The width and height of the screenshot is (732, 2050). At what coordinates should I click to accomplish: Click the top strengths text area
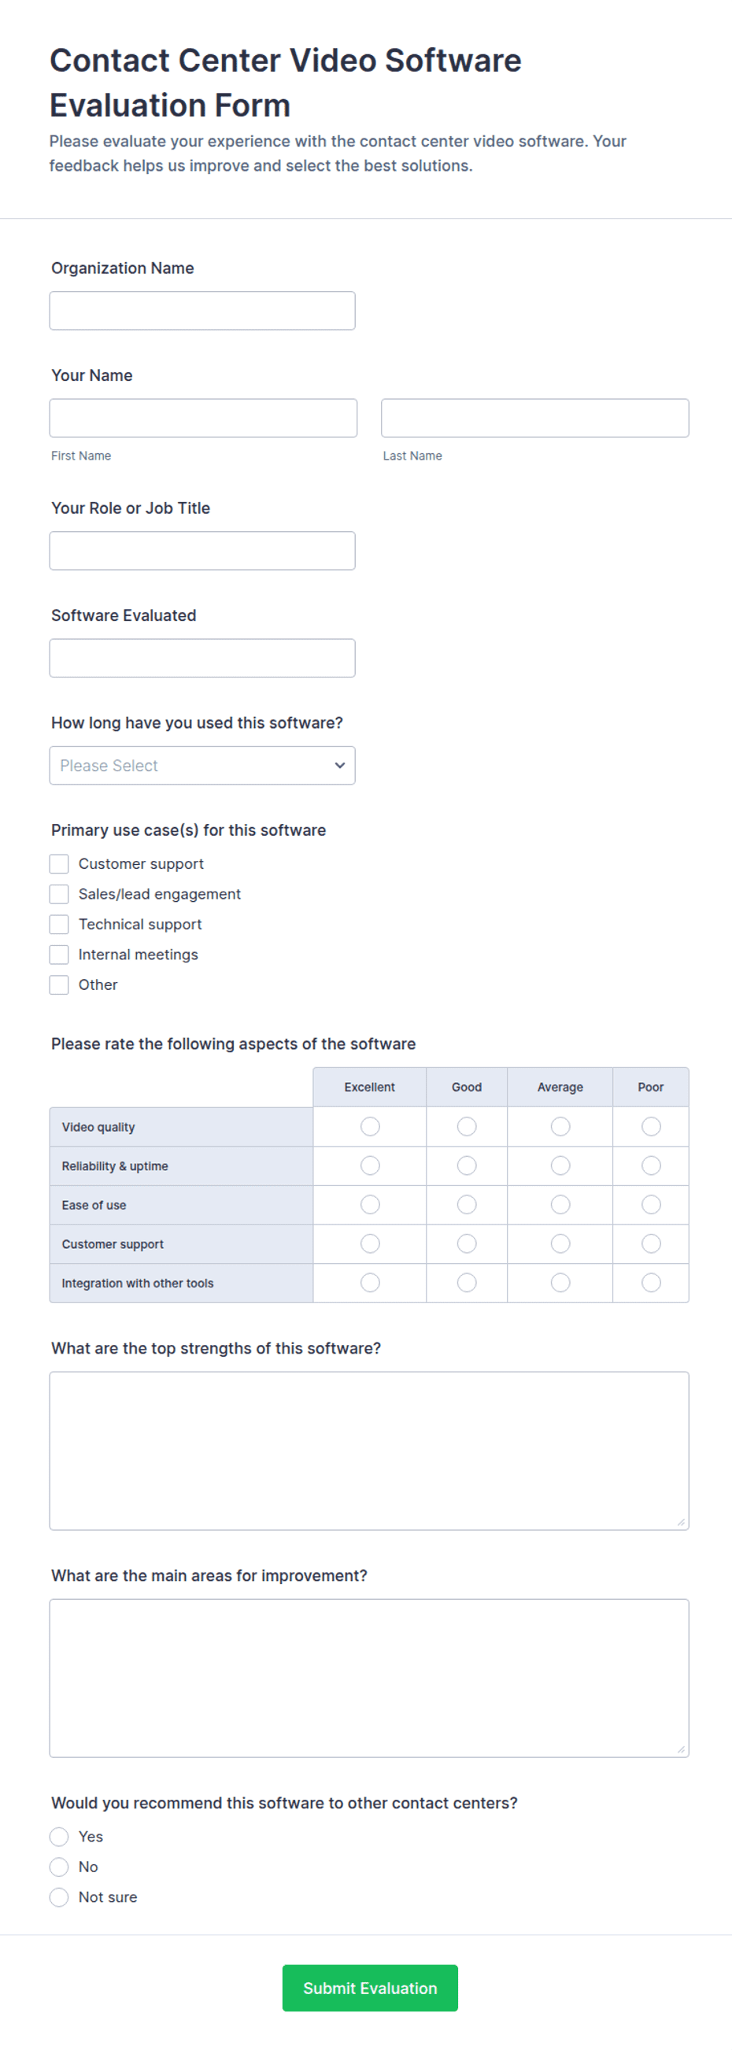(x=369, y=1451)
